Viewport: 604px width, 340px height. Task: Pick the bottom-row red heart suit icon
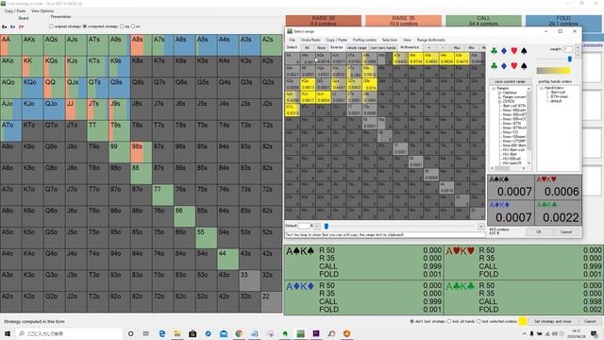click(513, 66)
